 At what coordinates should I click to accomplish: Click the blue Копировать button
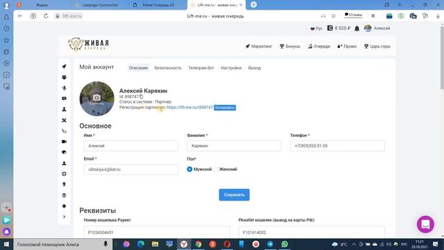click(x=225, y=108)
